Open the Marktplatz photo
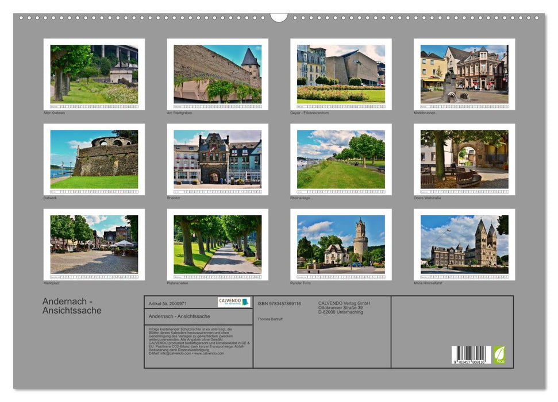 (x=94, y=244)
